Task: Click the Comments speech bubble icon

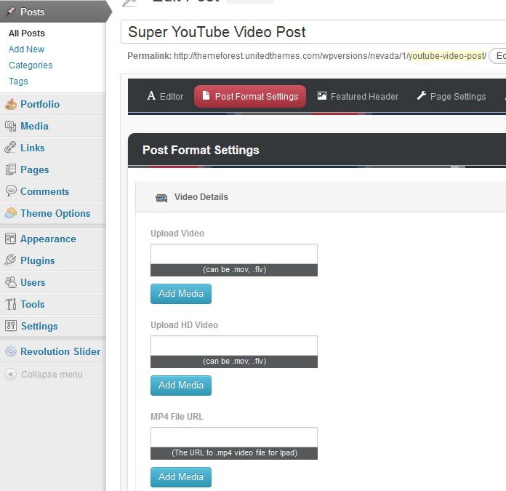Action: [10, 191]
